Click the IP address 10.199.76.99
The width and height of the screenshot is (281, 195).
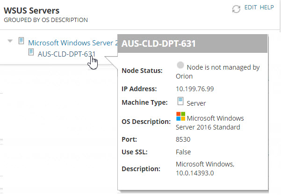pyautogui.click(x=194, y=89)
